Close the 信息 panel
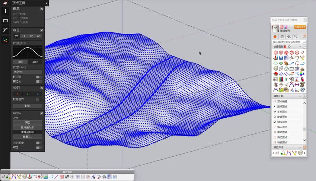 [42, 9]
